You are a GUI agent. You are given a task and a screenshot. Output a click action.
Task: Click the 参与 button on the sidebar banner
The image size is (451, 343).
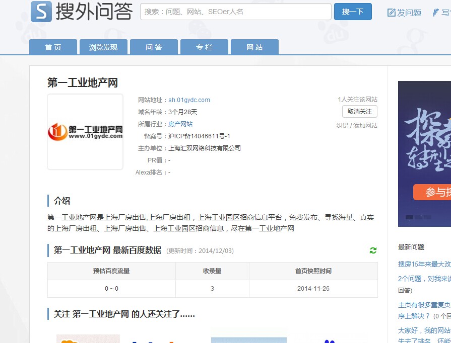(x=432, y=192)
